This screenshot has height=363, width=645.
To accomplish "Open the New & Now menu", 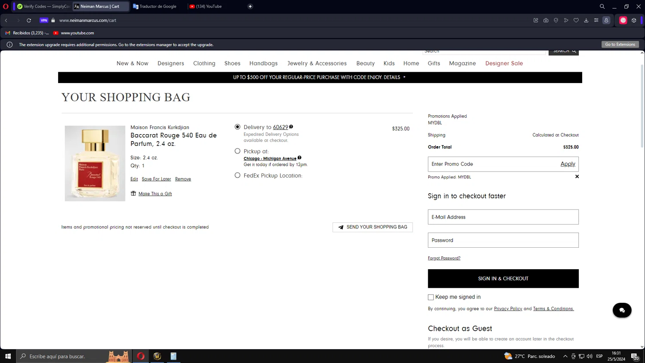I will (132, 63).
